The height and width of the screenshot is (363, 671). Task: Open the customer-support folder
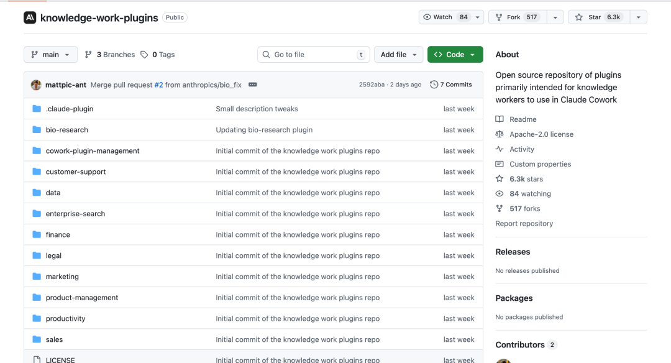76,172
